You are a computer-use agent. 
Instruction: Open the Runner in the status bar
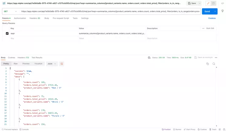point(177,129)
